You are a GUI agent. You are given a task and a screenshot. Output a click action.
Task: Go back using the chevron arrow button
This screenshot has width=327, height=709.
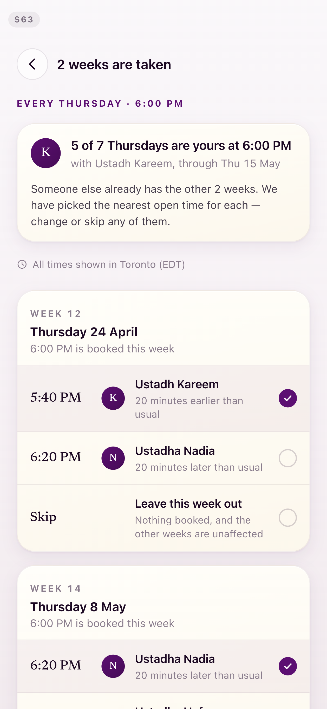point(32,64)
